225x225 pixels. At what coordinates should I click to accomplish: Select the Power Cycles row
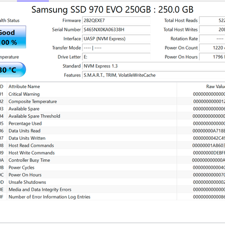click(x=112, y=167)
